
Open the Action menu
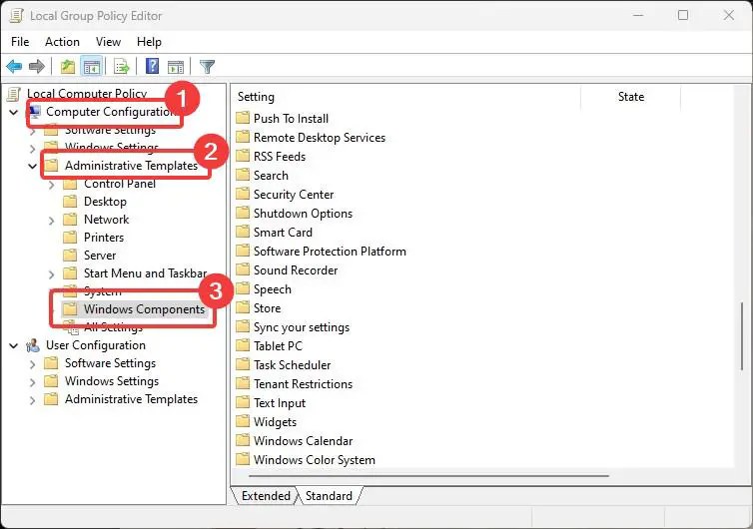click(63, 42)
